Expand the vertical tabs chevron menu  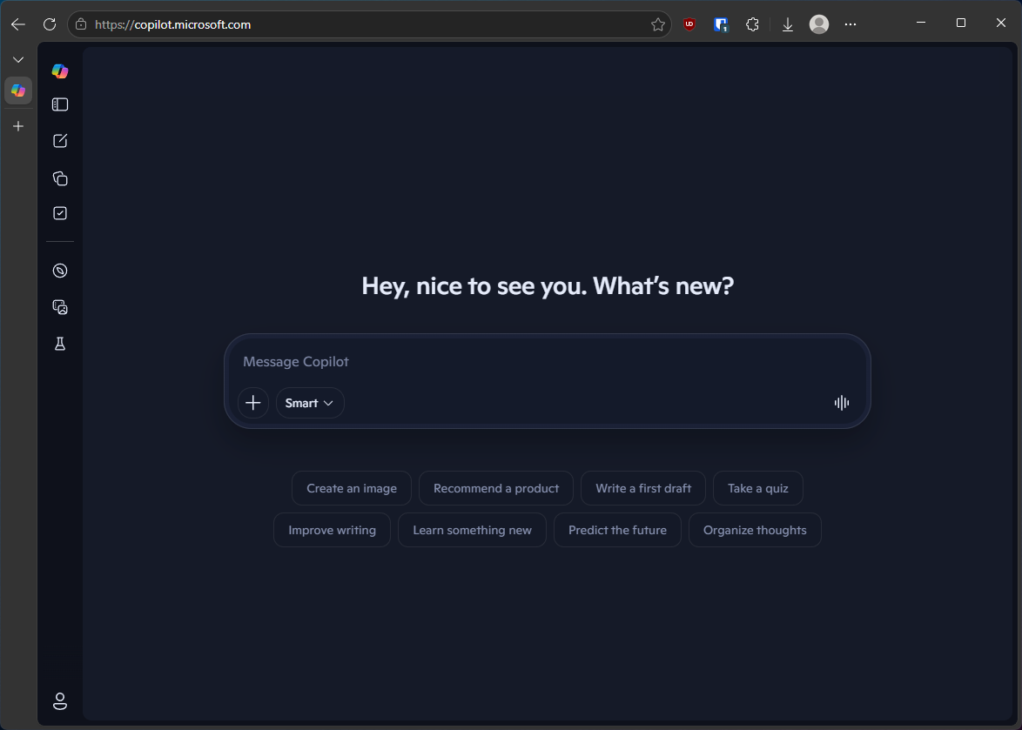coord(18,60)
